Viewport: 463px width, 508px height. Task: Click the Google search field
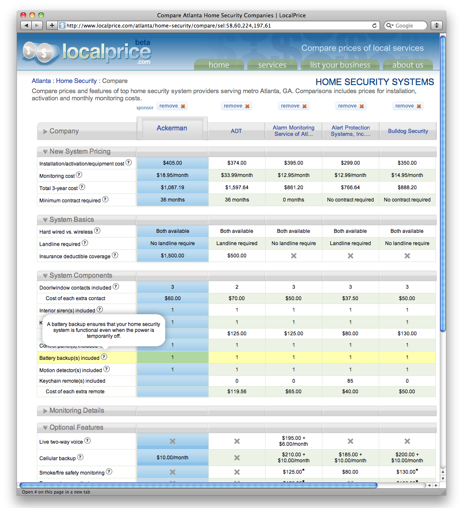coord(405,25)
